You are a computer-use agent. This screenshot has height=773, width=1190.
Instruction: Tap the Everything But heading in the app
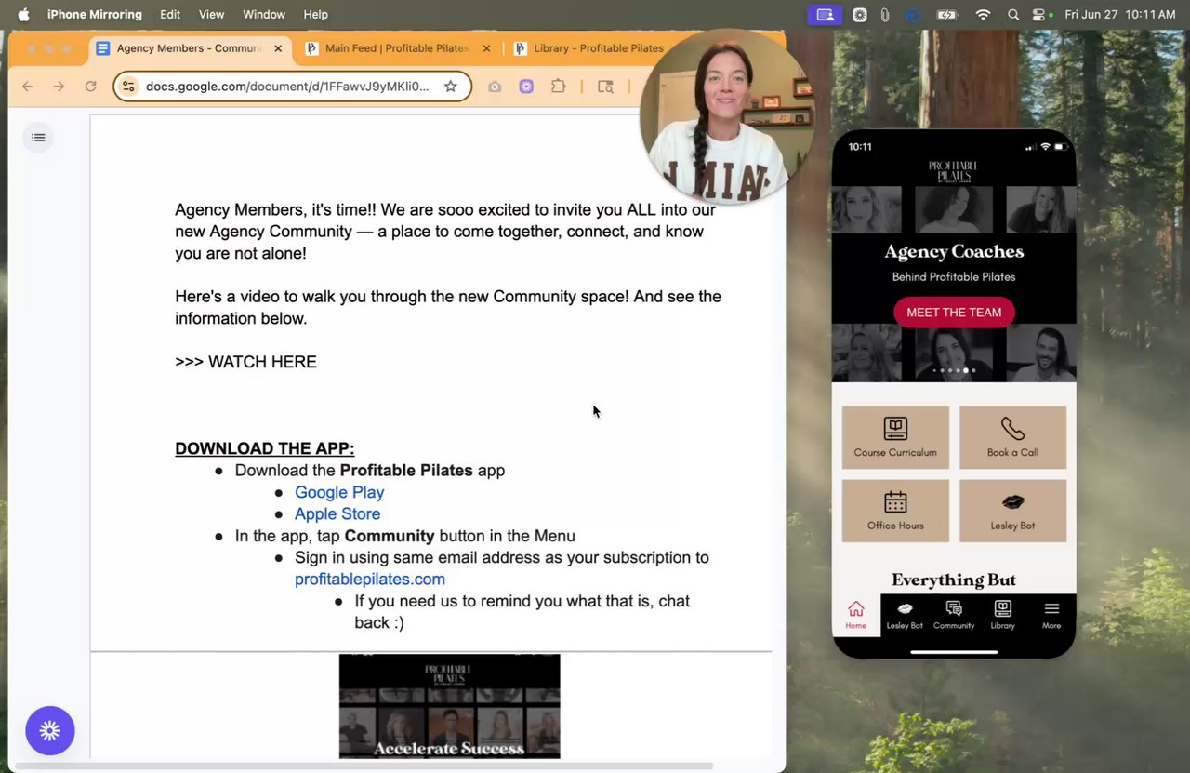954,580
